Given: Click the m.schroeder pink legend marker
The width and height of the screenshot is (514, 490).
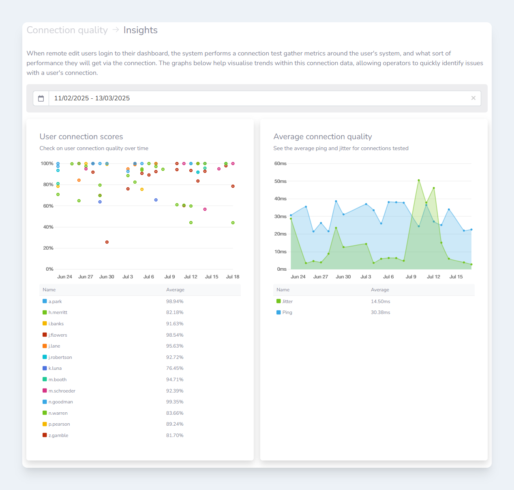Looking at the screenshot, I should [x=45, y=390].
